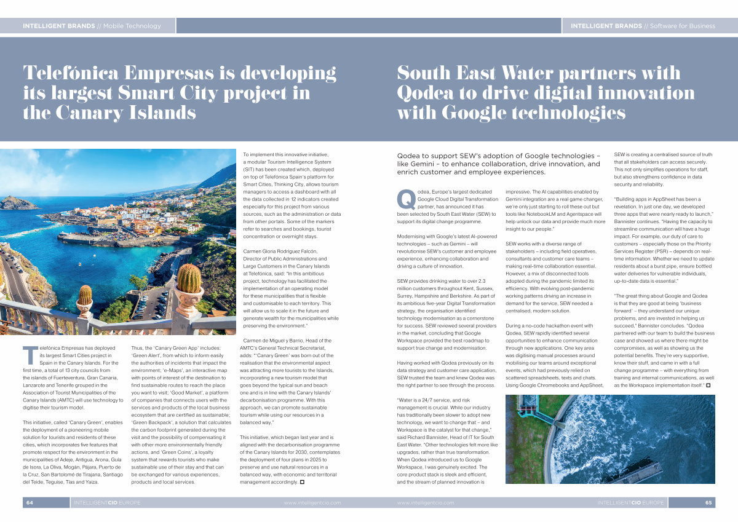Click the Telefónica Empresas Smart City headline
Screen dimensions: 738x522
pos(180,93)
